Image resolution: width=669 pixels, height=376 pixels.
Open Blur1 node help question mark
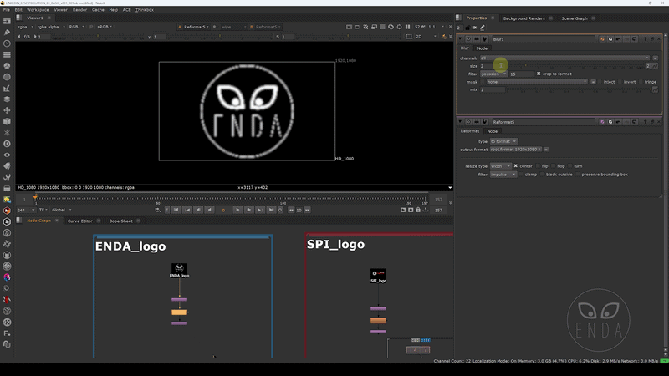tap(645, 39)
